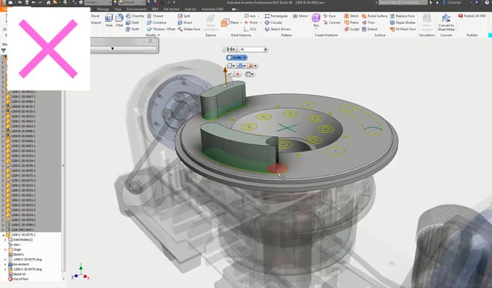Cancel extrude with red X button

[x=237, y=74]
